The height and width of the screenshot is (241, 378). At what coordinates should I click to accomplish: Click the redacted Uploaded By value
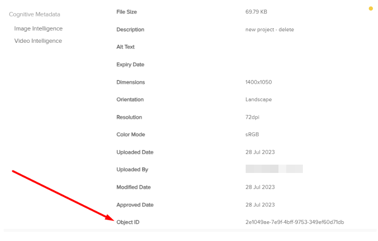274,169
